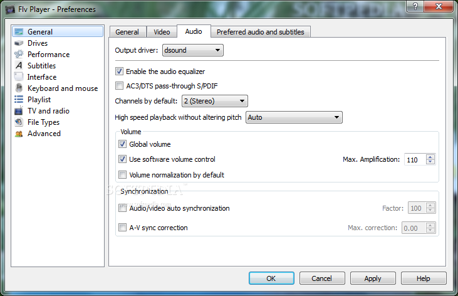Viewport: 458px width, 296px height.
Task: Click the Help button
Action: click(424, 278)
